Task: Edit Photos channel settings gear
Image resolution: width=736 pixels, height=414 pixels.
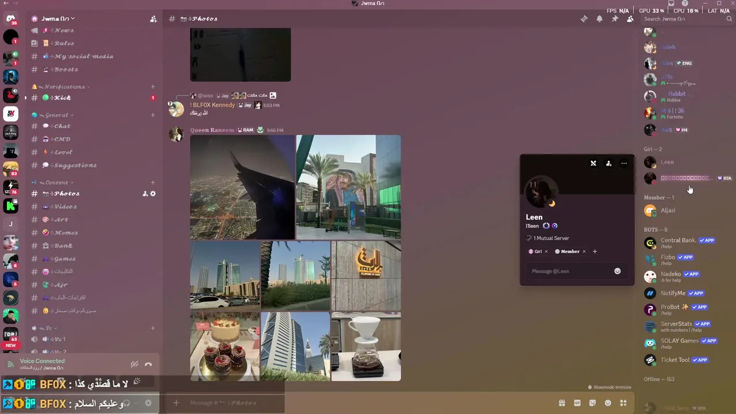Action: (x=153, y=194)
